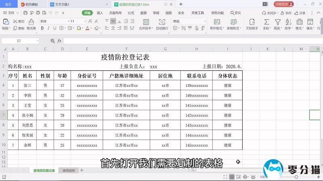This screenshot has width=323, height=181.
Task: Open the font color red A swatch
Action: [88, 29]
